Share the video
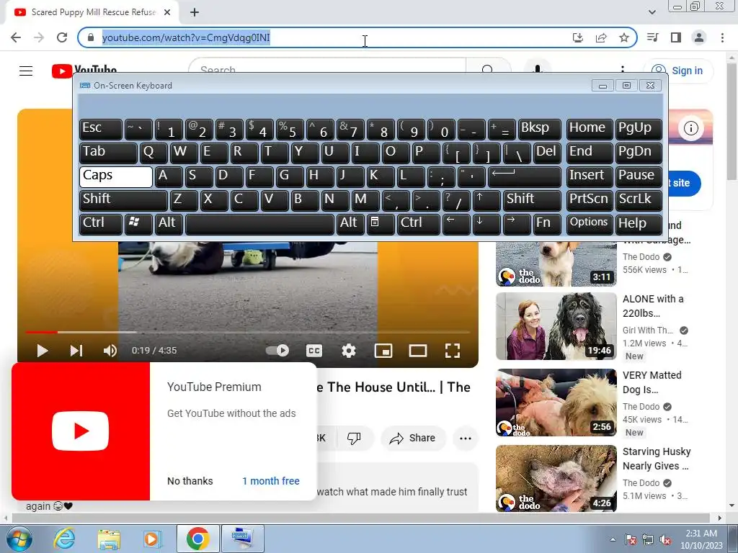The image size is (738, 553). coord(413,439)
